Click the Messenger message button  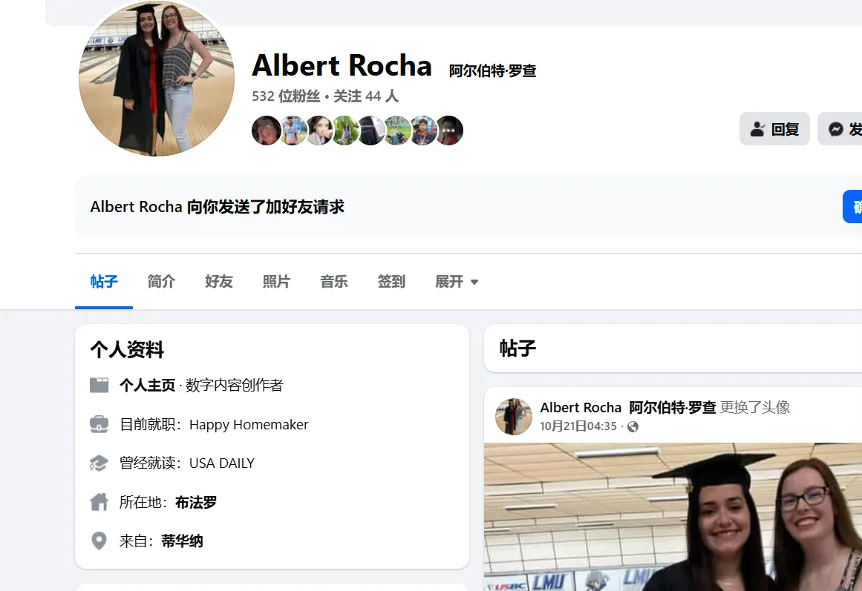click(840, 129)
